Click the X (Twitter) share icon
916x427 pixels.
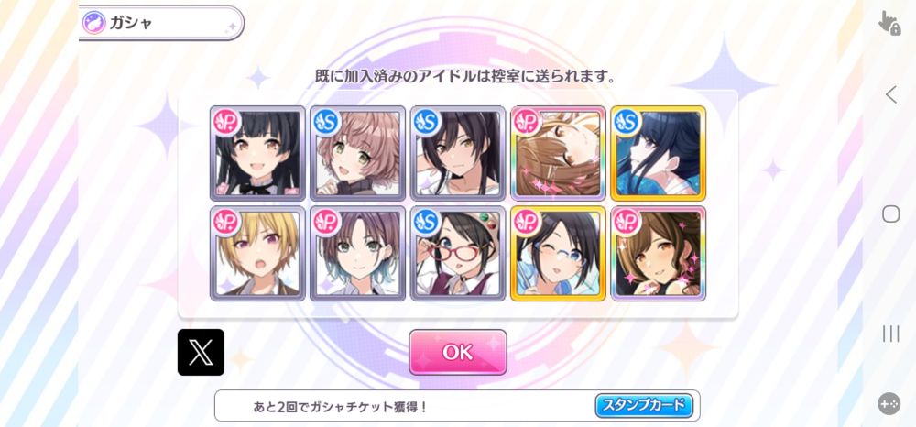coord(201,352)
